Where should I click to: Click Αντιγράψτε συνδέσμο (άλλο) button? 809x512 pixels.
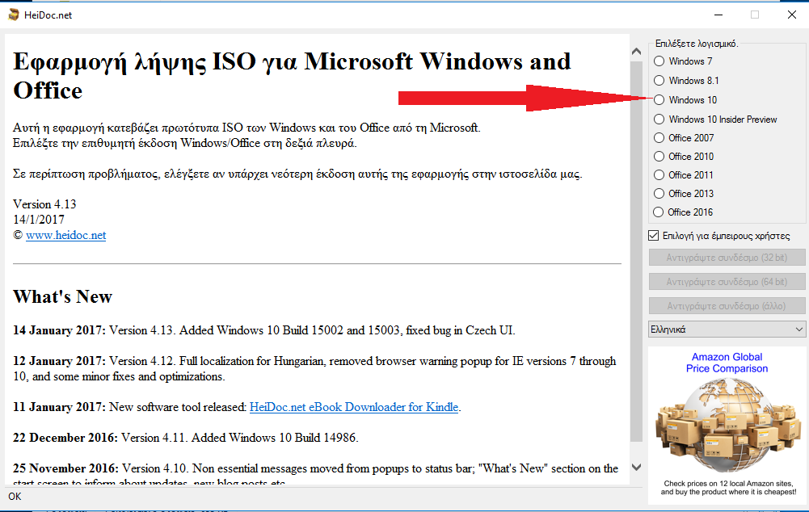pyautogui.click(x=727, y=306)
